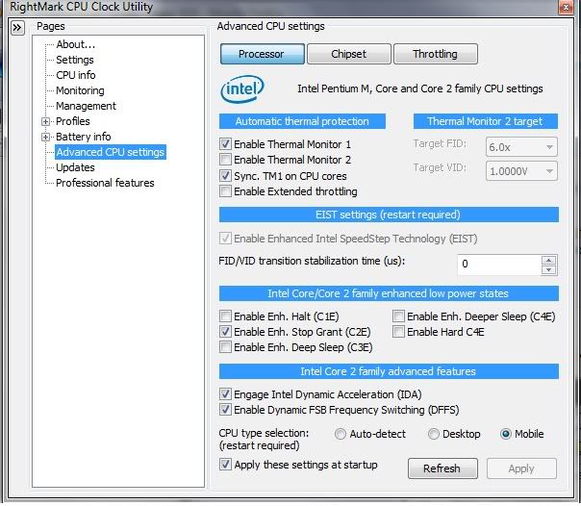
Task: Open the Target VID dropdown
Action: tap(521, 171)
